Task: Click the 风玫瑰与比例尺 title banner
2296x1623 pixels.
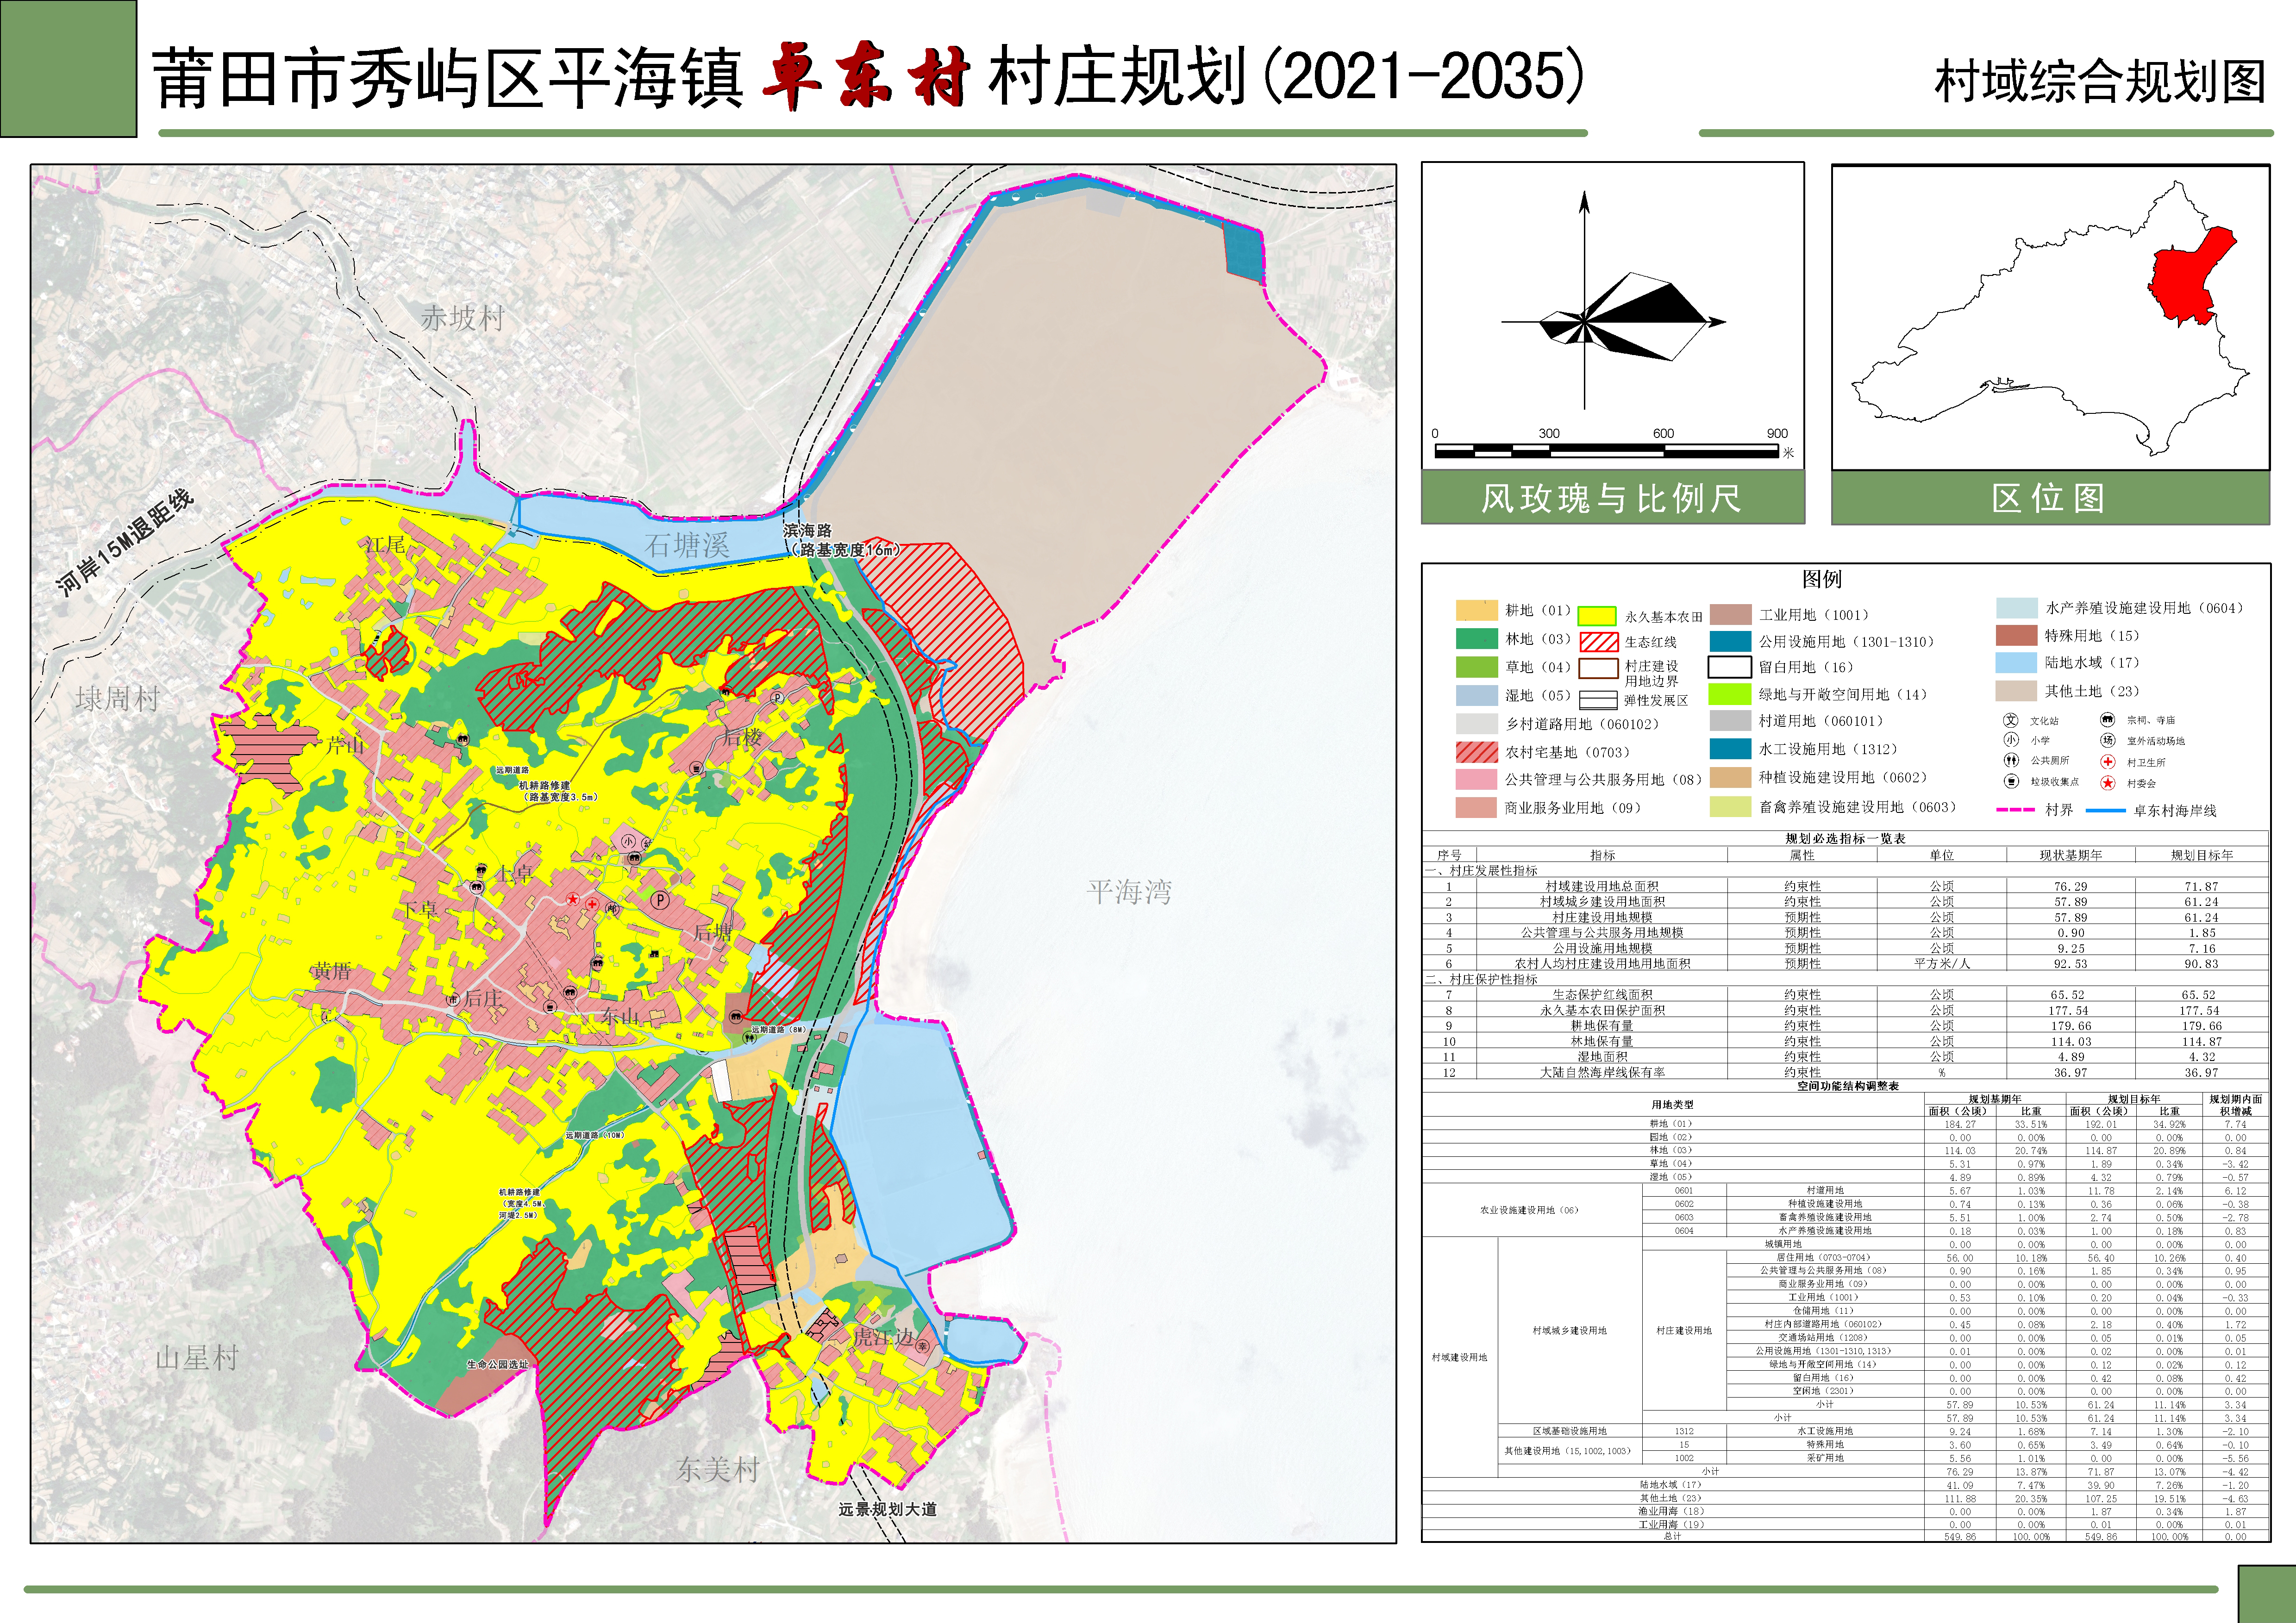Action: [x=1612, y=498]
